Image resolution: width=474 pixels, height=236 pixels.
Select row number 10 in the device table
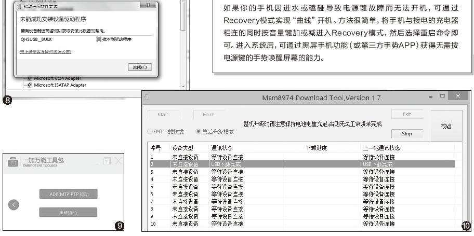coord(153,224)
